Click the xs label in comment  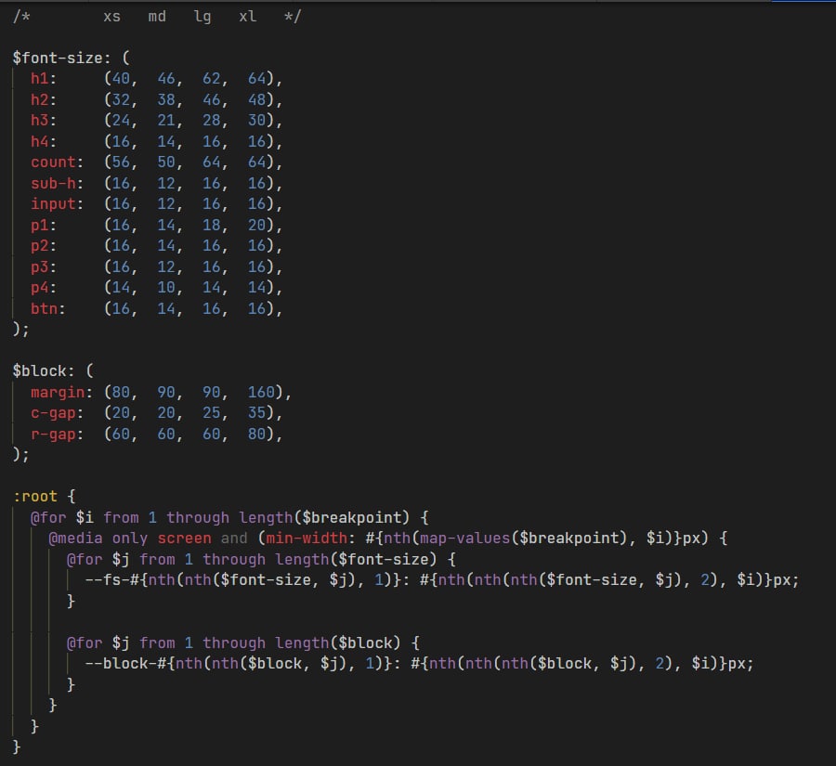(112, 17)
